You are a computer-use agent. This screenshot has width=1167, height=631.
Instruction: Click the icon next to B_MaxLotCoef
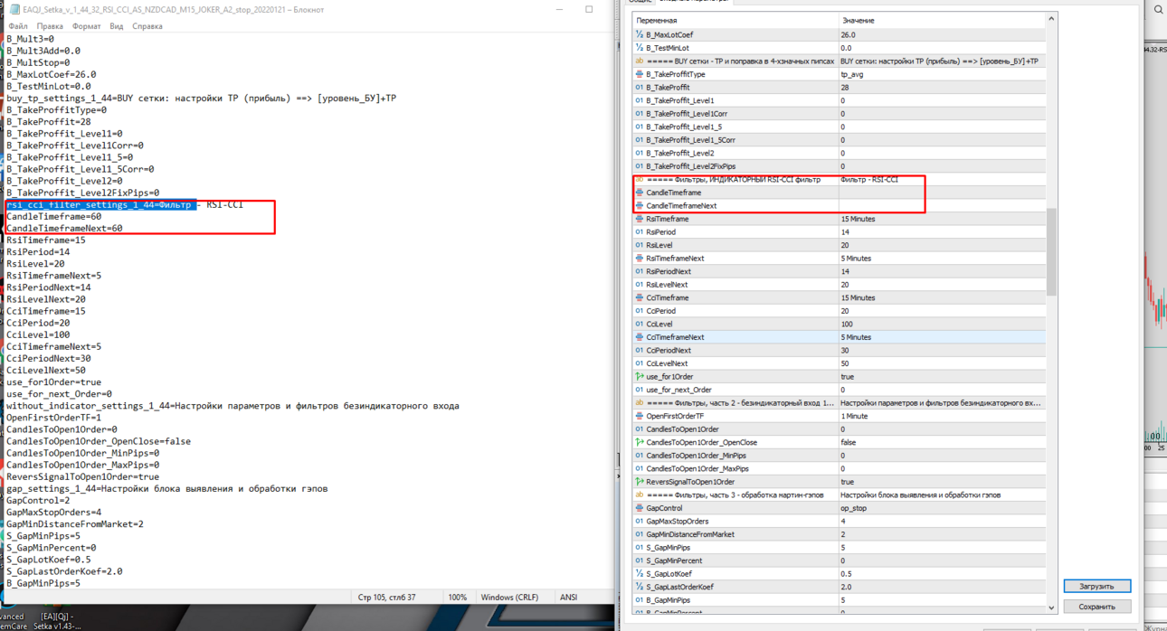click(640, 34)
